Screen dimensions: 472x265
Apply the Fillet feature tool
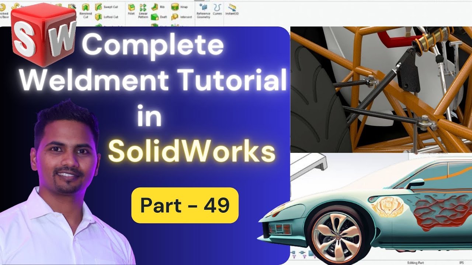coord(131,9)
